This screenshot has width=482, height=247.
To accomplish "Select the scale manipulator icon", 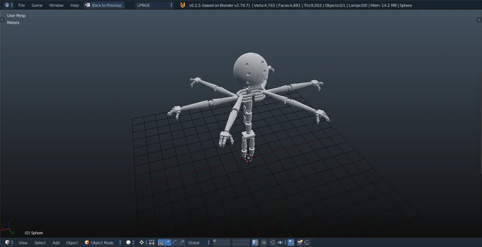I will (x=182, y=243).
